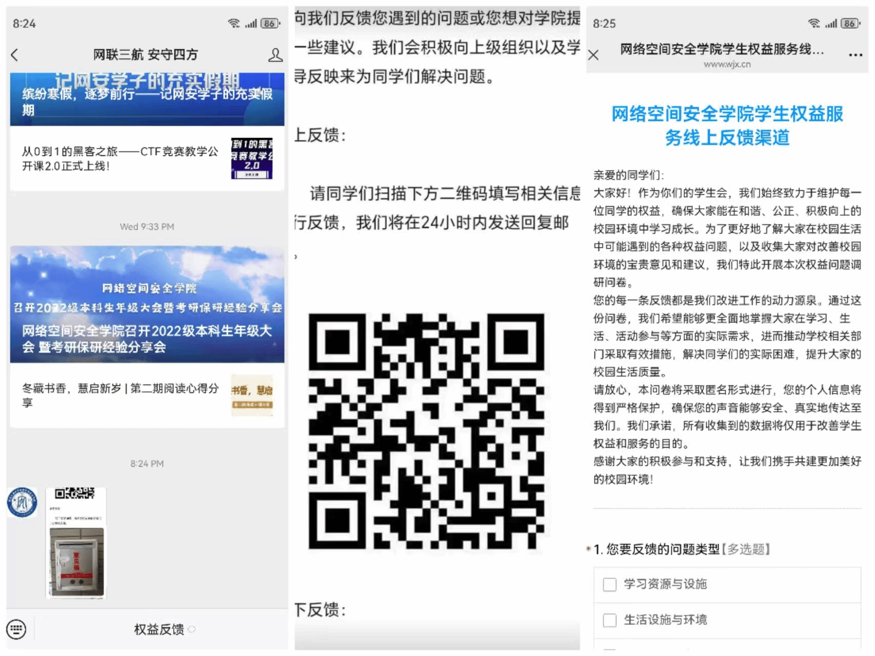Open 冬藏书香 阅读心得分享 article
The width and height of the screenshot is (875, 656).
click(x=121, y=395)
